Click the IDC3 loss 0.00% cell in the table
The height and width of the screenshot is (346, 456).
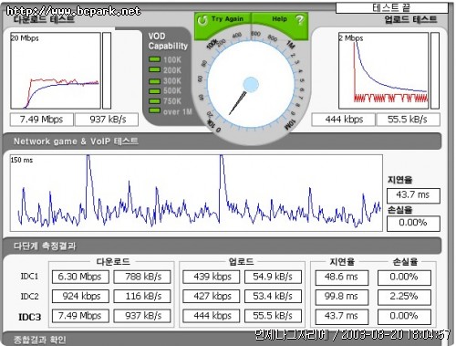pyautogui.click(x=404, y=317)
